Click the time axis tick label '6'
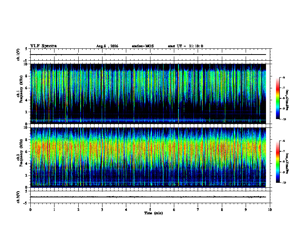Image resolution: width=304 pixels, height=235 pixels. coord(174,210)
